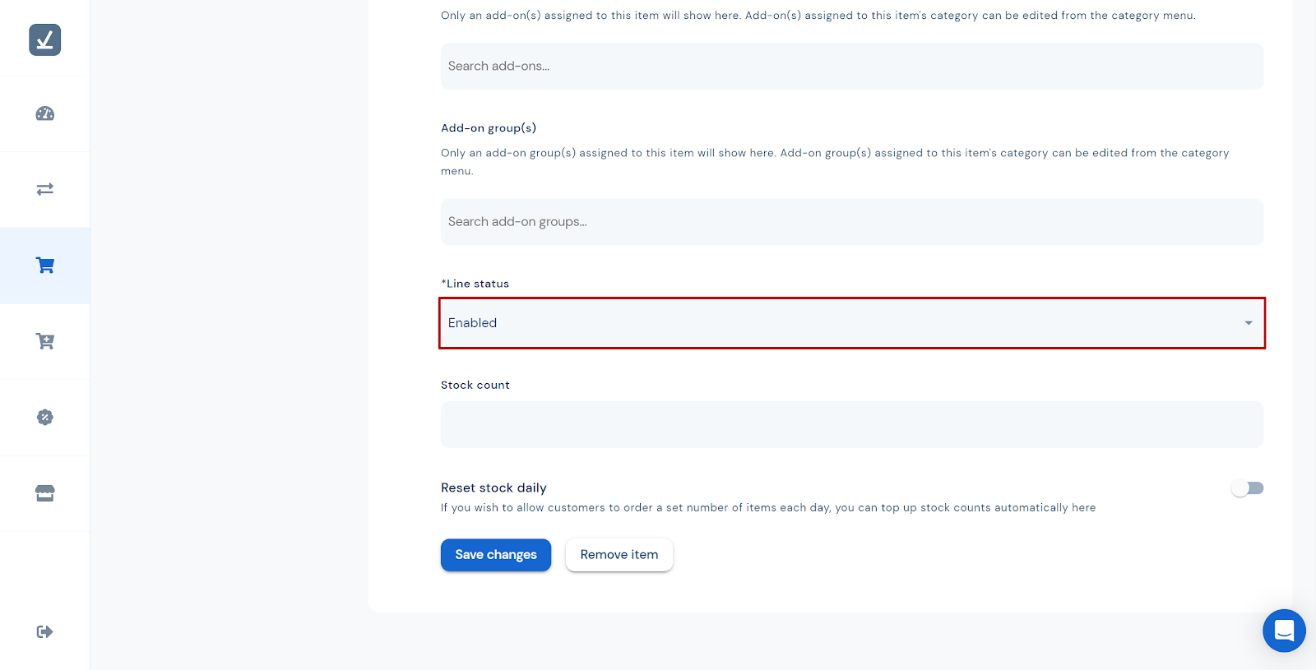
Task: Open the chat support bubble icon
Action: click(1284, 631)
